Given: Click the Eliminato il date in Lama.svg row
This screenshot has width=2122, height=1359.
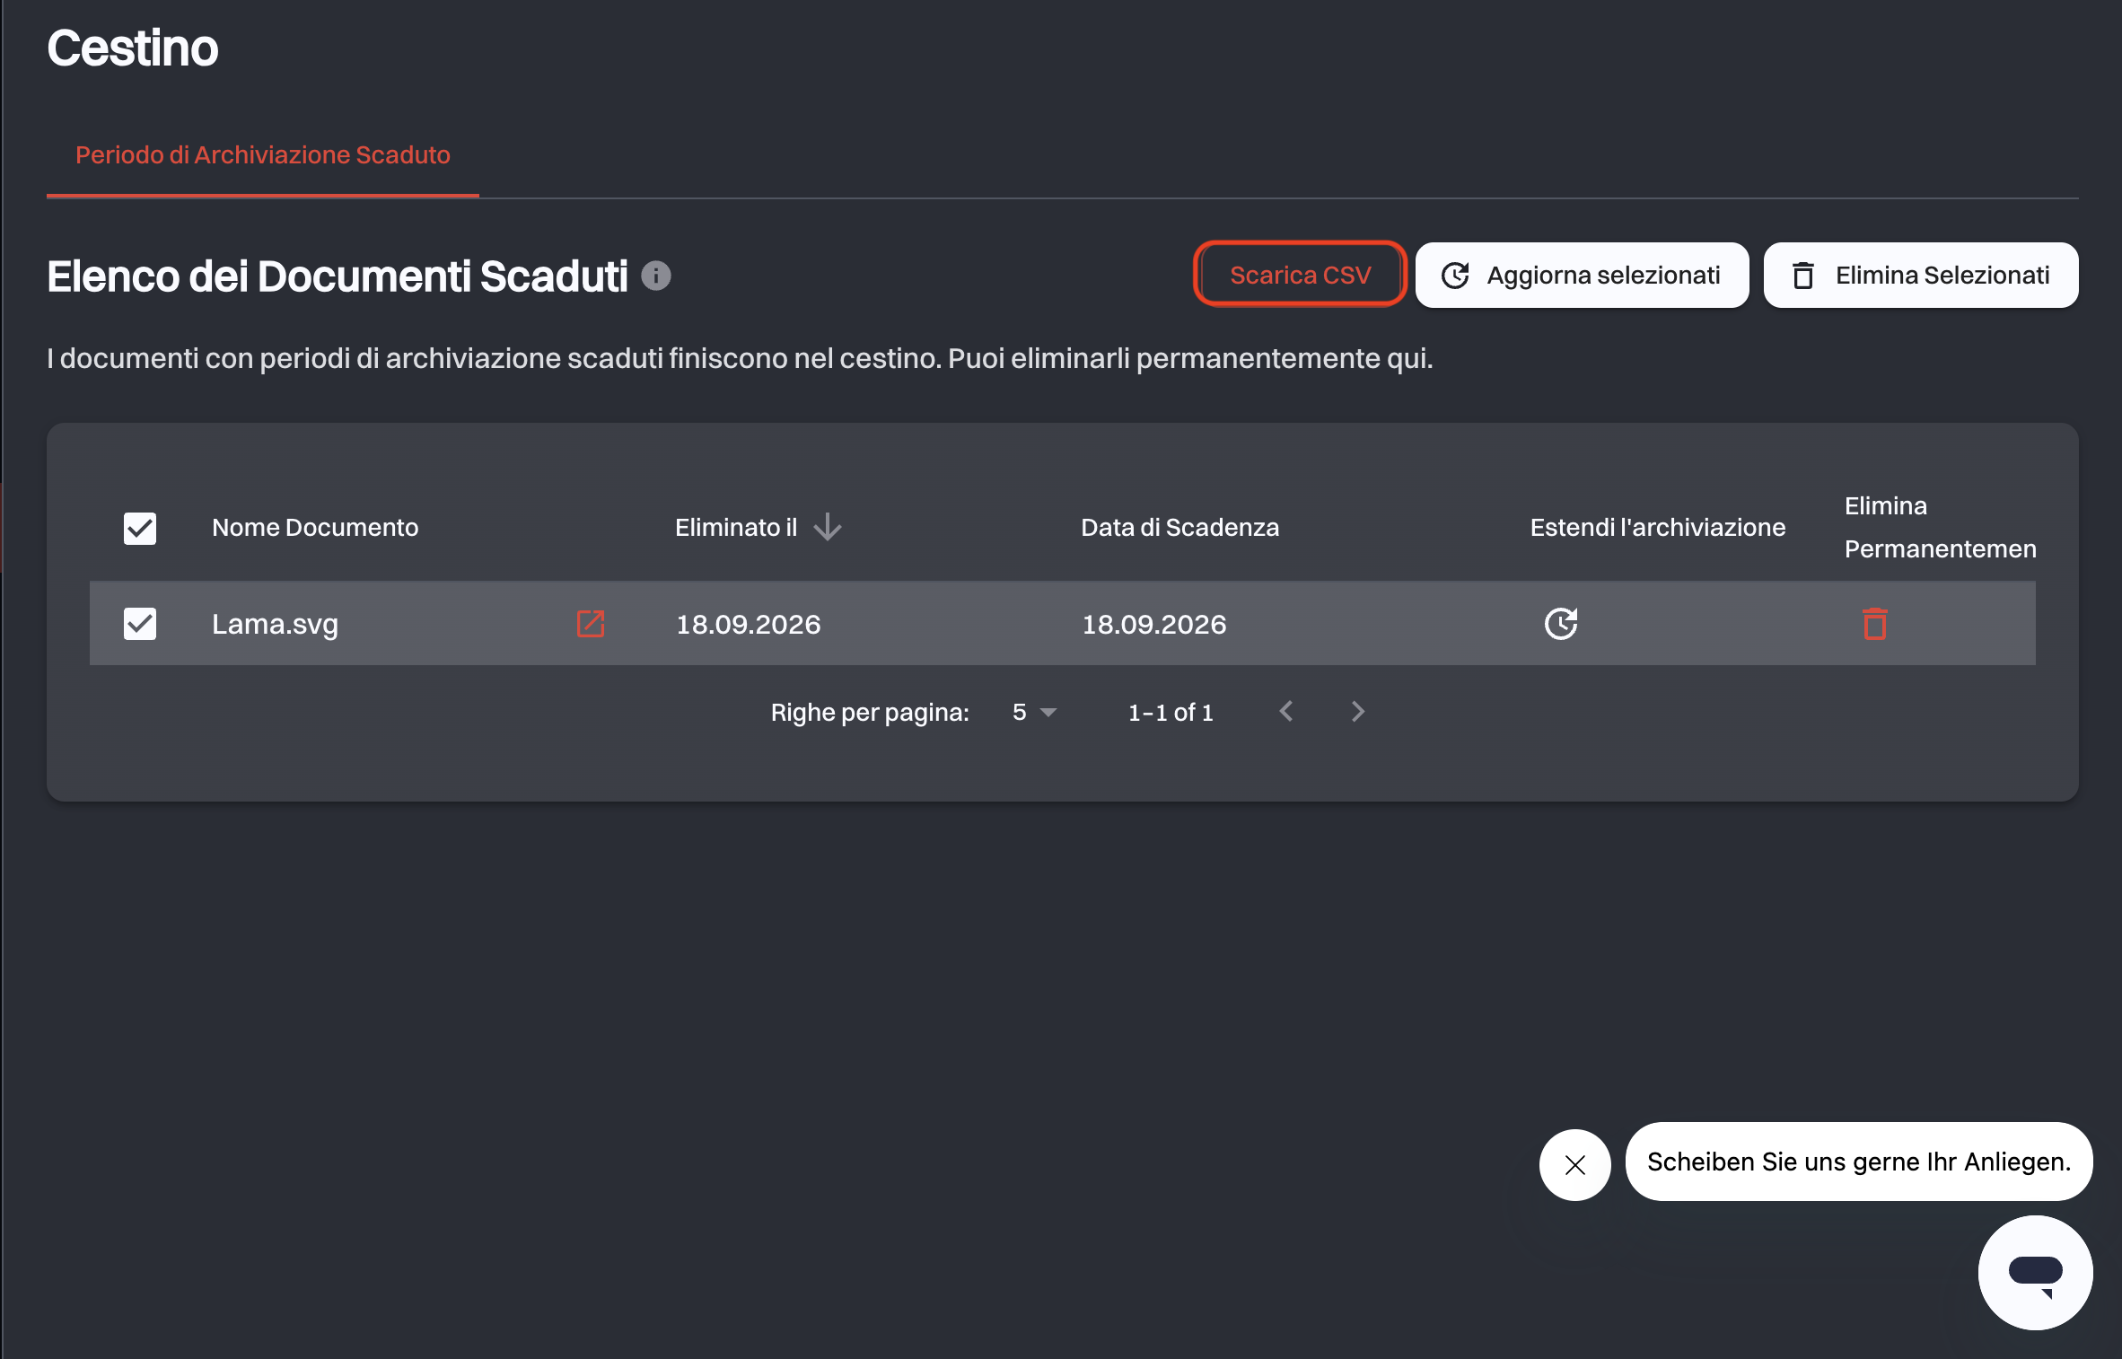Looking at the screenshot, I should 749,625.
